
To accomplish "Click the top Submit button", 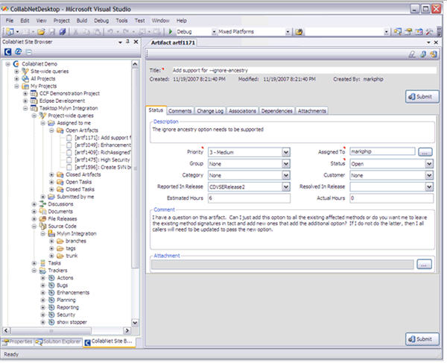I will pos(422,97).
